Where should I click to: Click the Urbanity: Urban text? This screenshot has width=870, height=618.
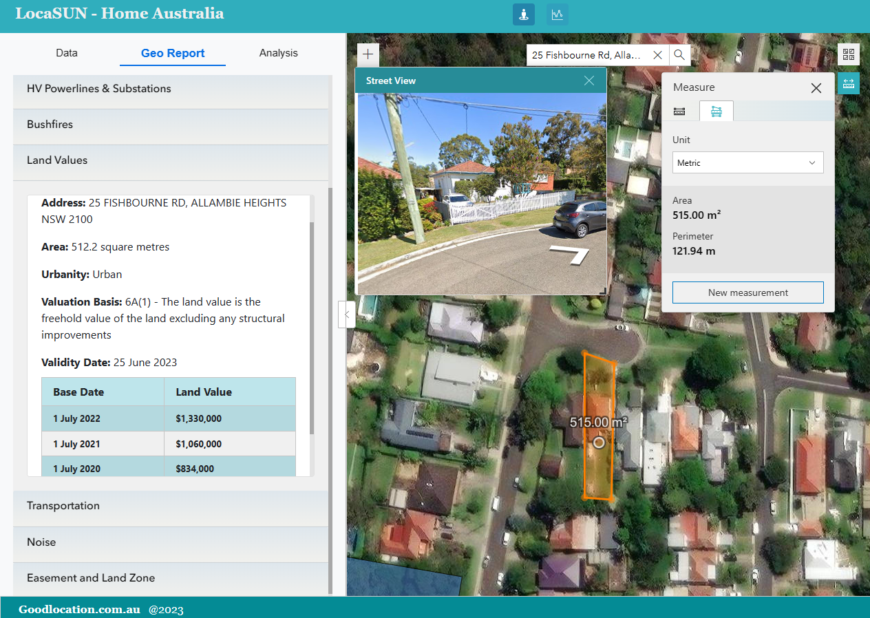point(82,275)
